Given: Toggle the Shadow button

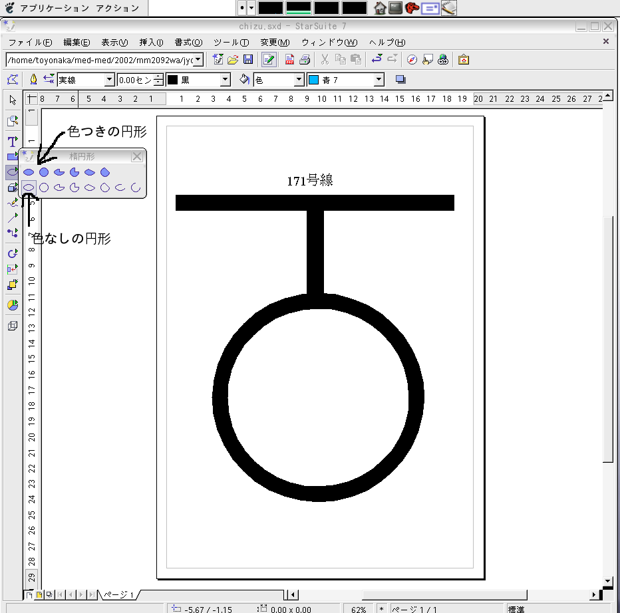Looking at the screenshot, I should [x=400, y=80].
